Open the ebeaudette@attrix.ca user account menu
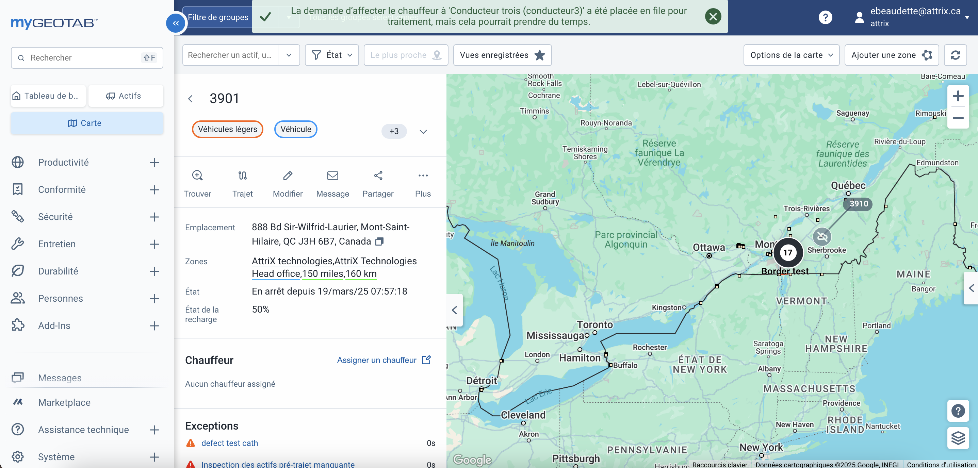 click(x=912, y=17)
